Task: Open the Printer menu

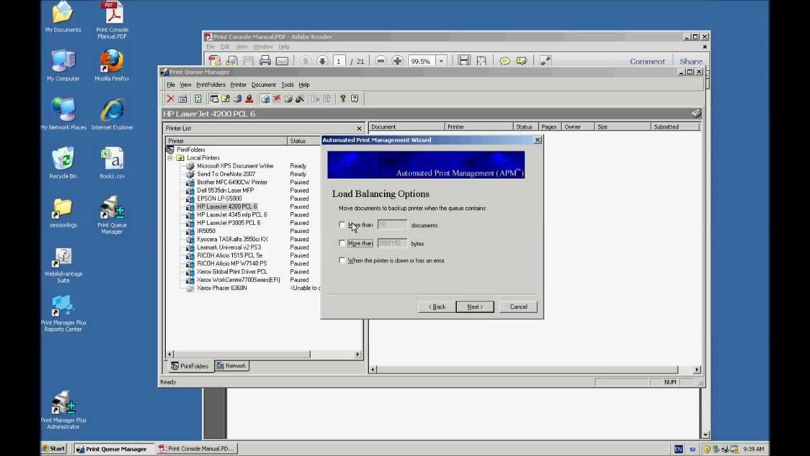Action: coord(238,85)
